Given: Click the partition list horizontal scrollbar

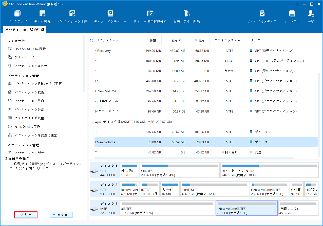Looking at the screenshot, I should click(x=194, y=159).
